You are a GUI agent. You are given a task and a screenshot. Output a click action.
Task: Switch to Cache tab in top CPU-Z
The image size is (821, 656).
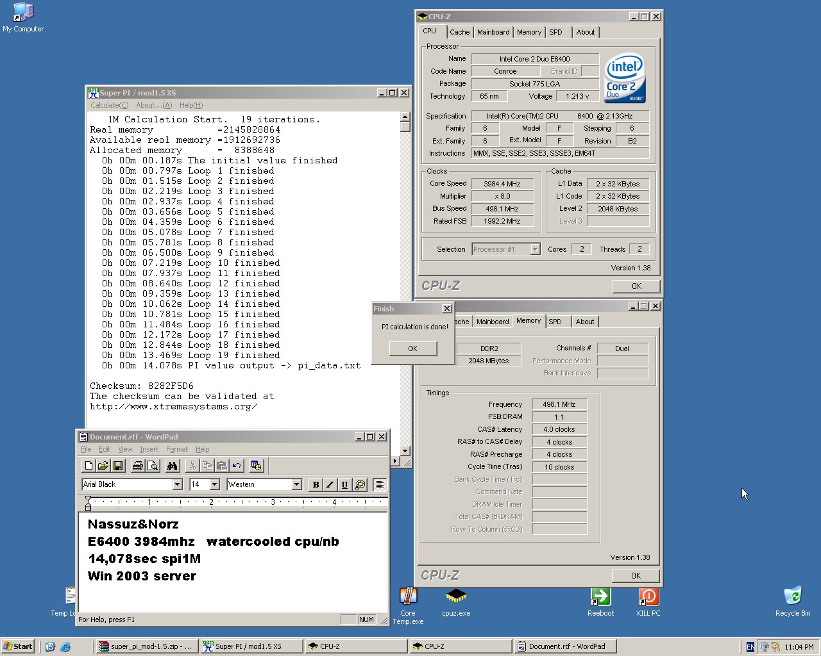click(459, 32)
